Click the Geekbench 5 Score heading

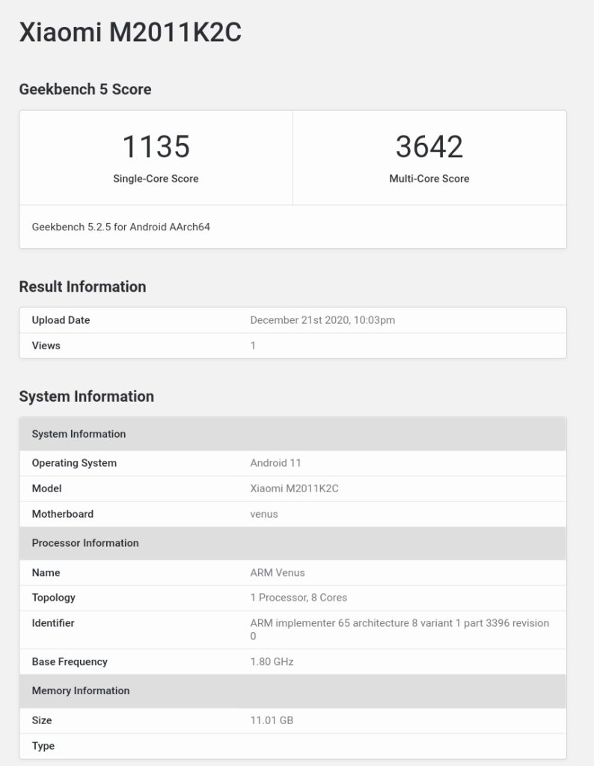(x=85, y=89)
